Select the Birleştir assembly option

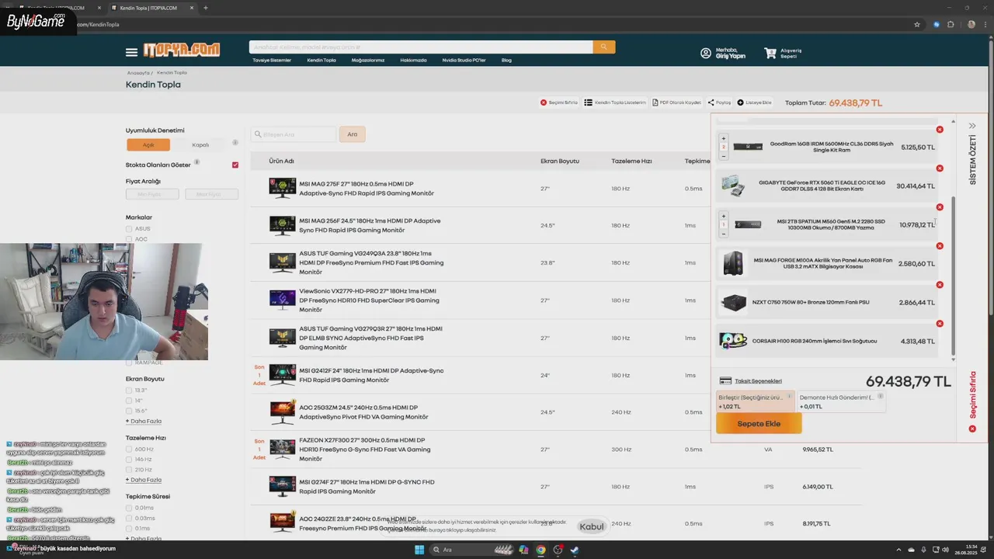pyautogui.click(x=756, y=401)
